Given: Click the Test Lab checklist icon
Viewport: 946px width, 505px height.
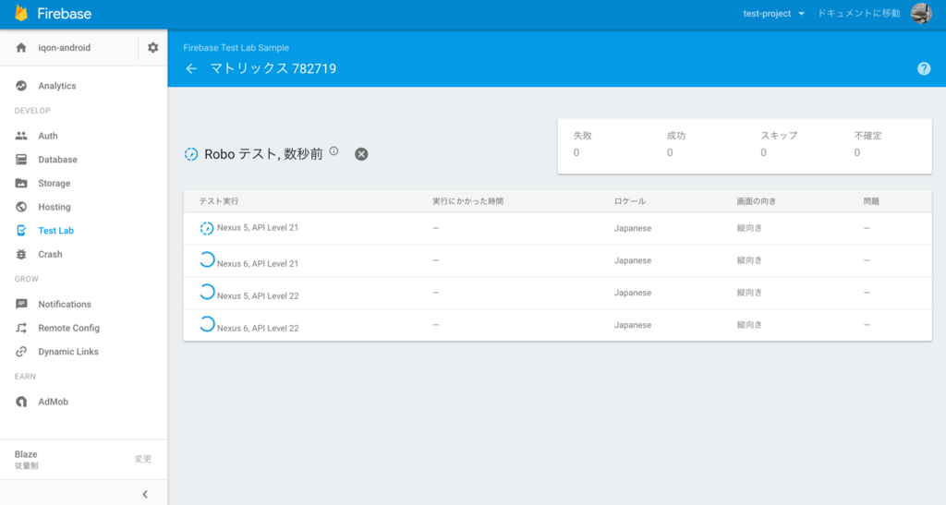Looking at the screenshot, I should click(x=21, y=230).
